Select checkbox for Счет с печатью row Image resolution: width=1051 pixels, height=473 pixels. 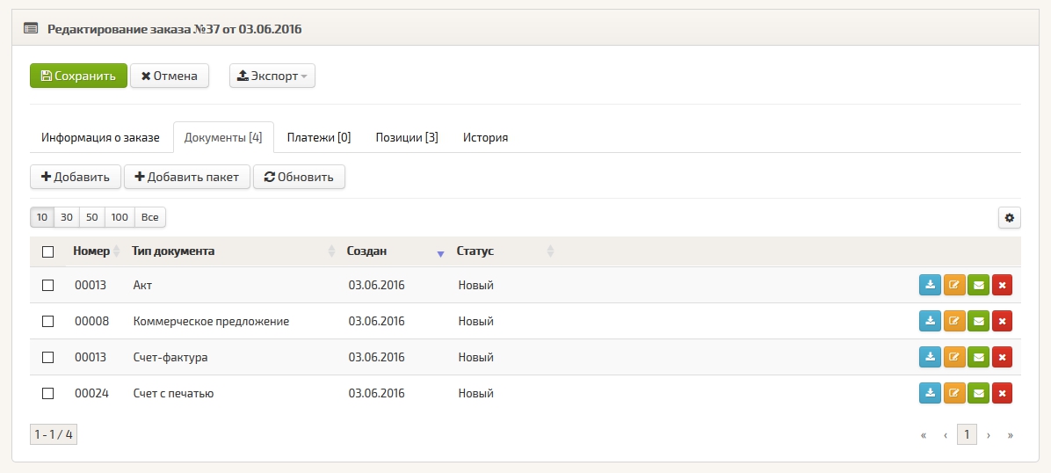[x=48, y=393]
